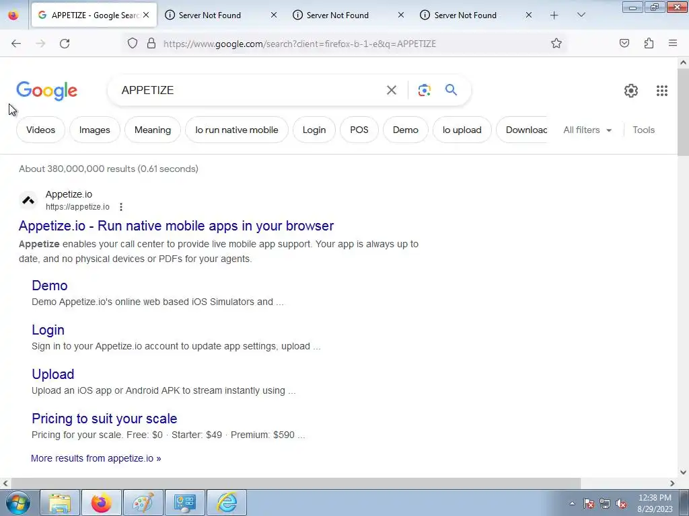This screenshot has width=689, height=516.
Task: Open Firefox application hamburger menu
Action: tap(673, 43)
